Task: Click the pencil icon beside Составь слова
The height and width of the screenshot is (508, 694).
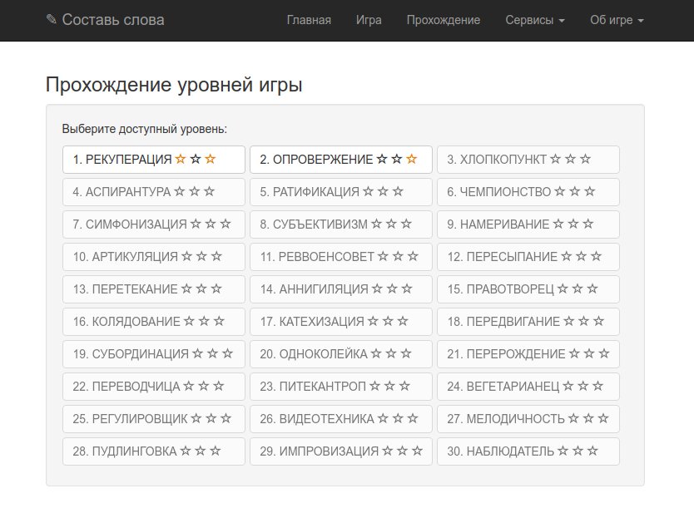Action: click(52, 19)
